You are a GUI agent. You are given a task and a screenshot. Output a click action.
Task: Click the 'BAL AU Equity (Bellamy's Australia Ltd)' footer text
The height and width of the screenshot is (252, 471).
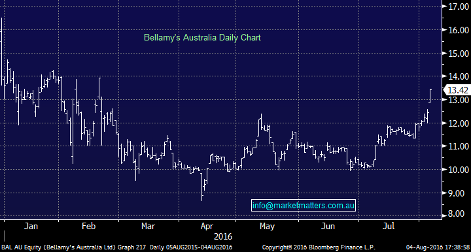click(59, 247)
